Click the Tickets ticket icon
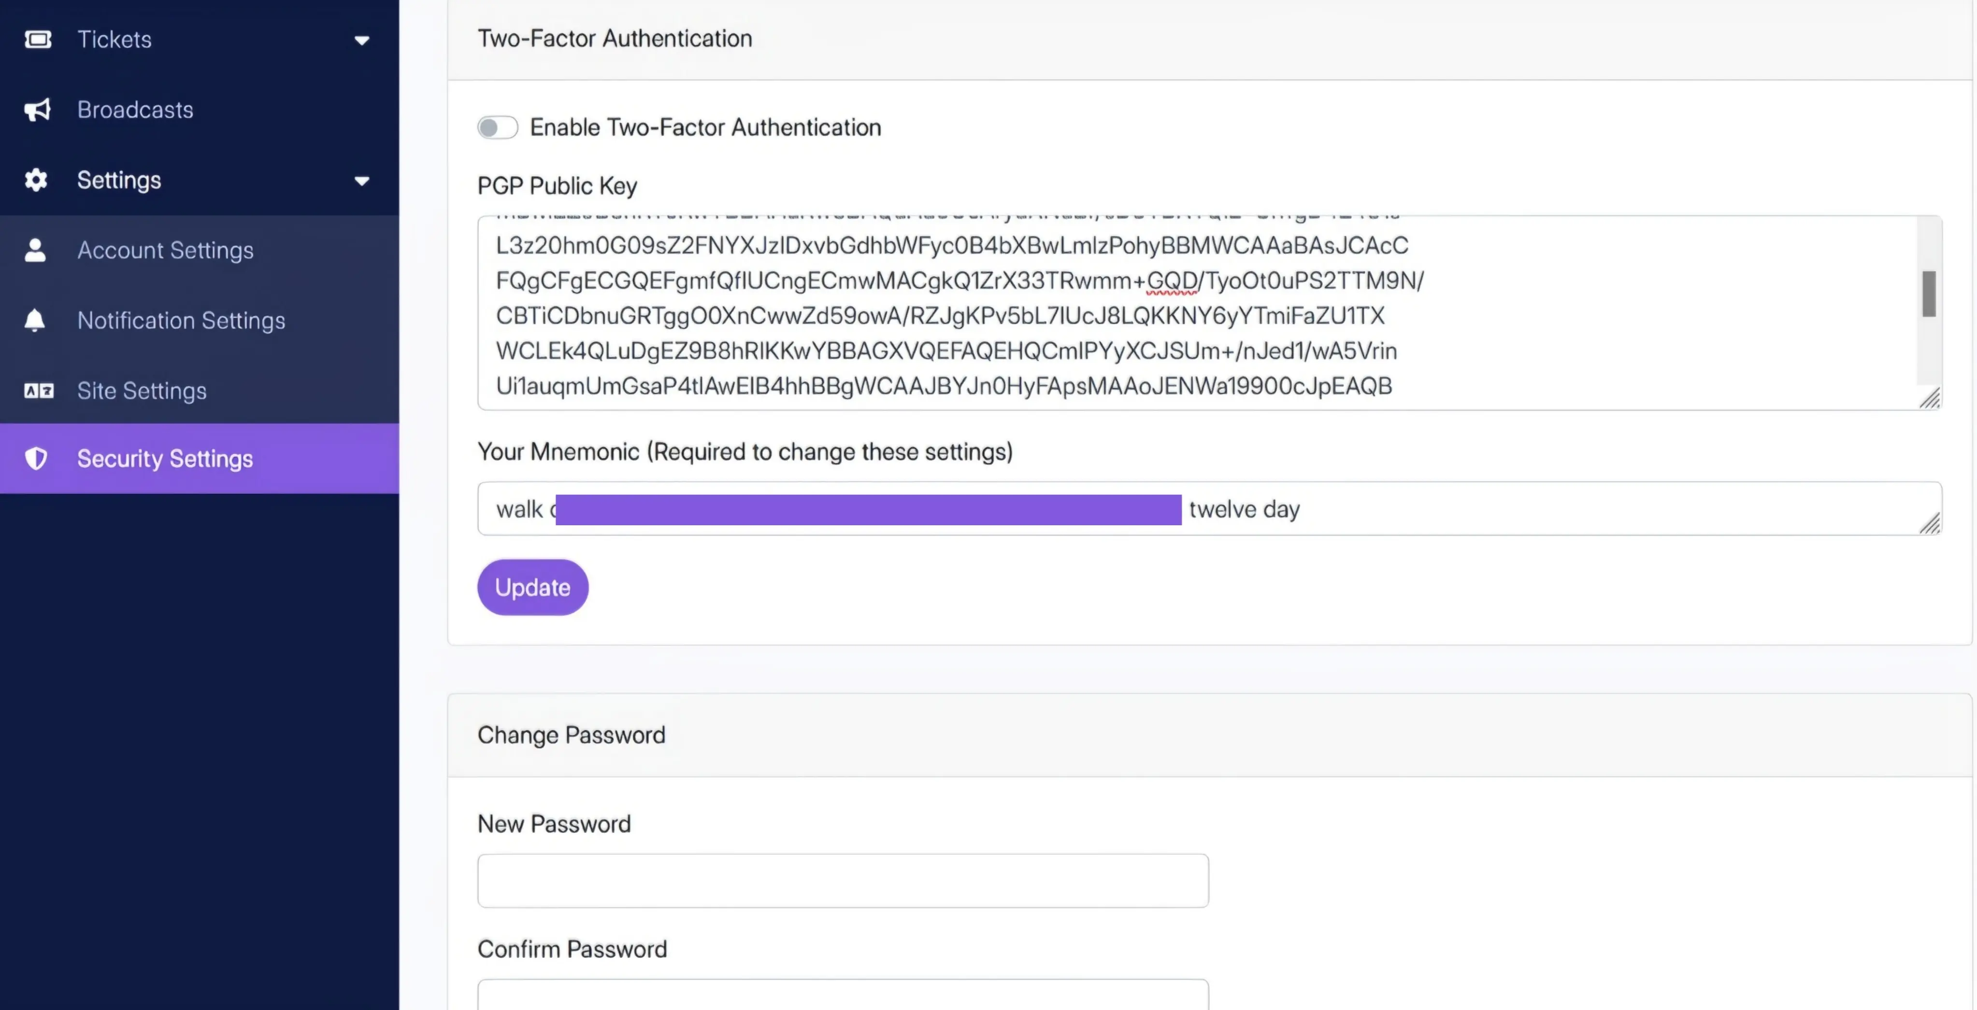Screen dimensions: 1977x1010 [38, 39]
